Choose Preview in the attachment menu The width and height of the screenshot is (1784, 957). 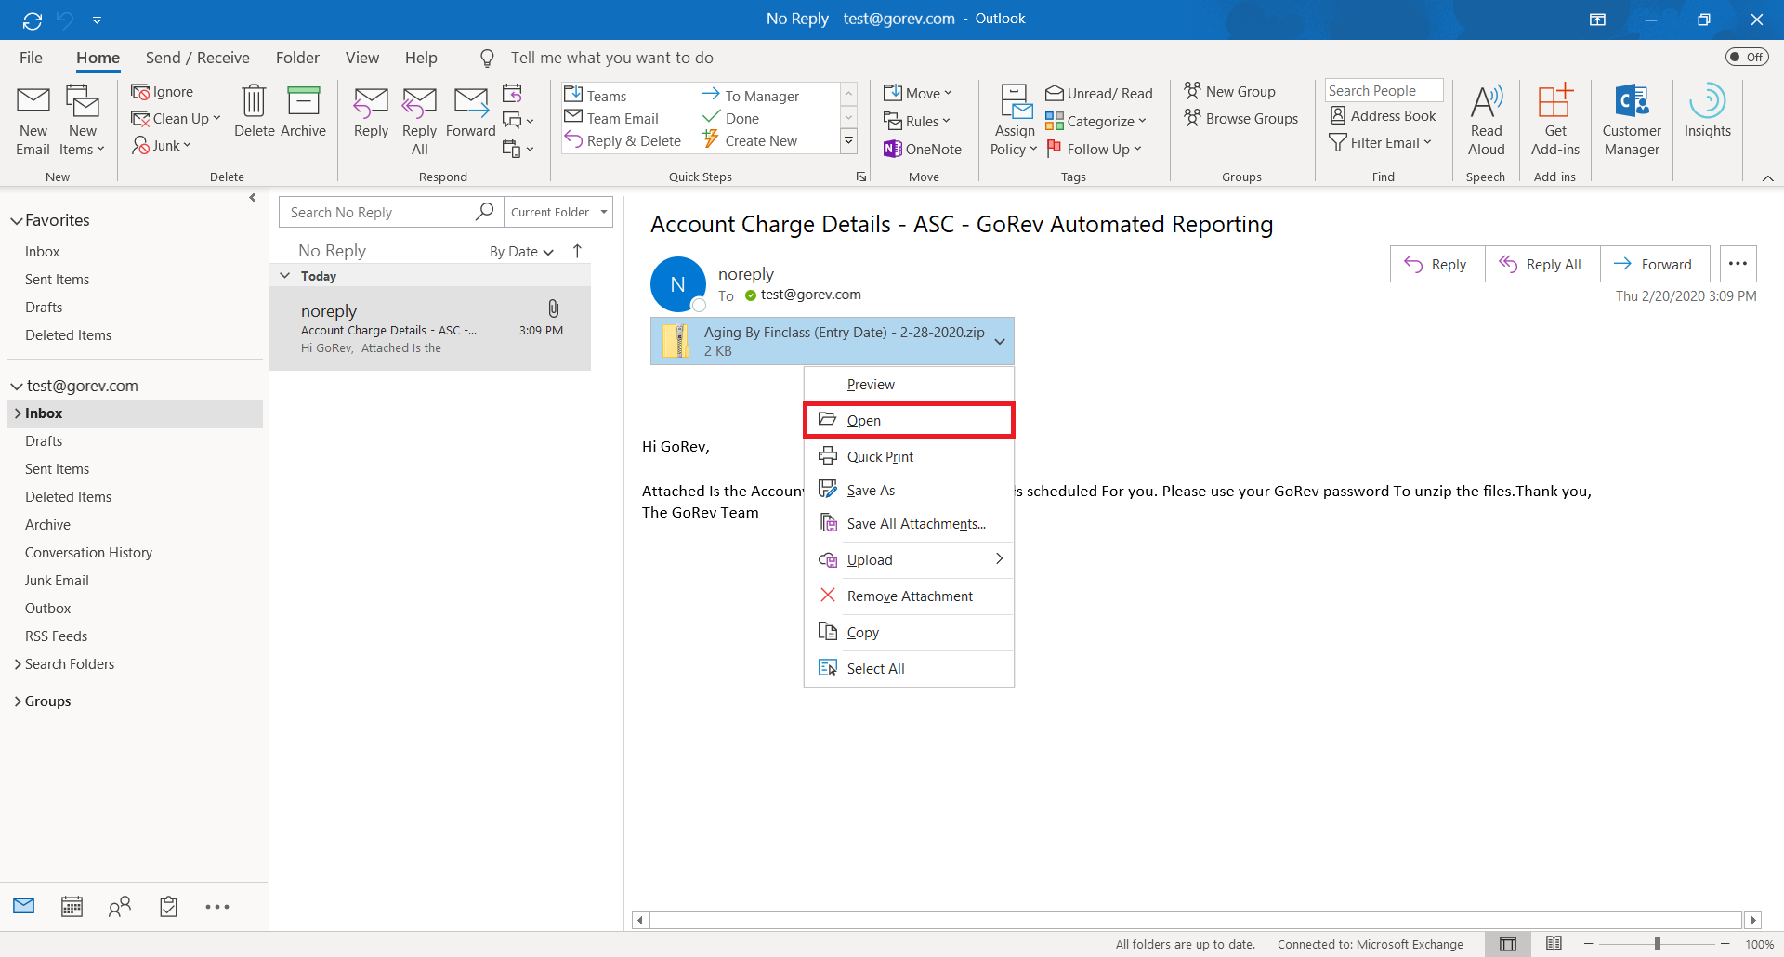pos(909,384)
